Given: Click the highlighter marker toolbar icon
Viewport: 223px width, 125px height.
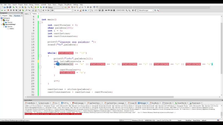Looking at the screenshot, I should pos(80,10).
